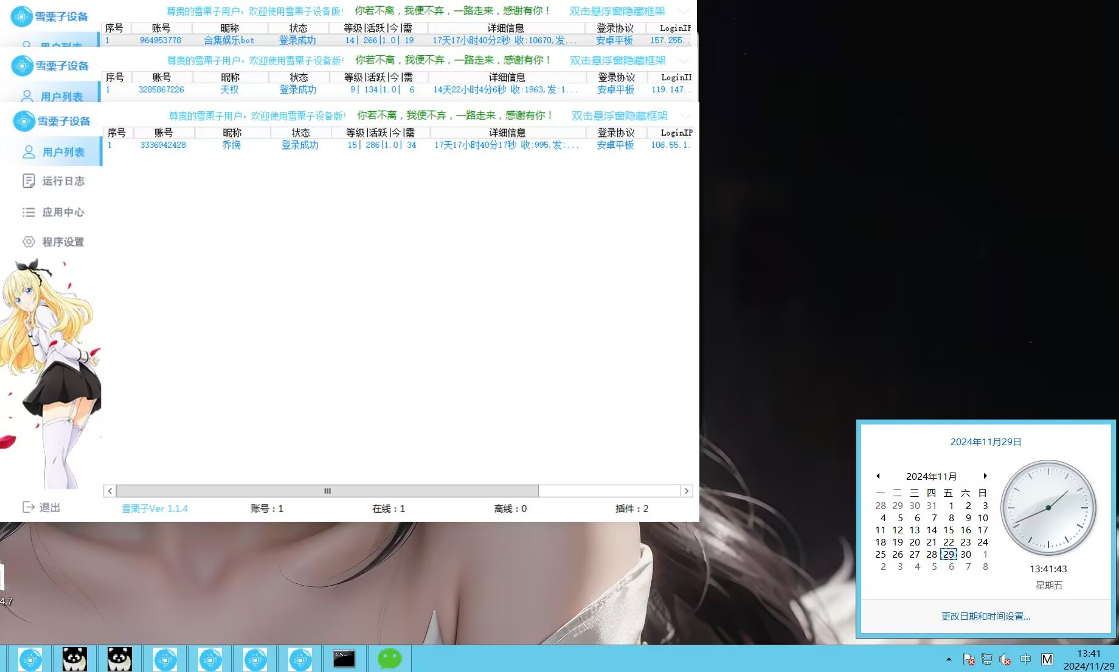Viewport: 1119px width, 672px height.
Task: Show hidden tray icons arrow
Action: [x=949, y=659]
